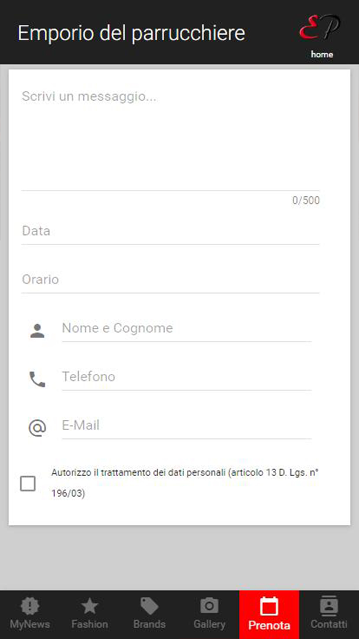Select the MyNews alert badge icon

click(30, 606)
